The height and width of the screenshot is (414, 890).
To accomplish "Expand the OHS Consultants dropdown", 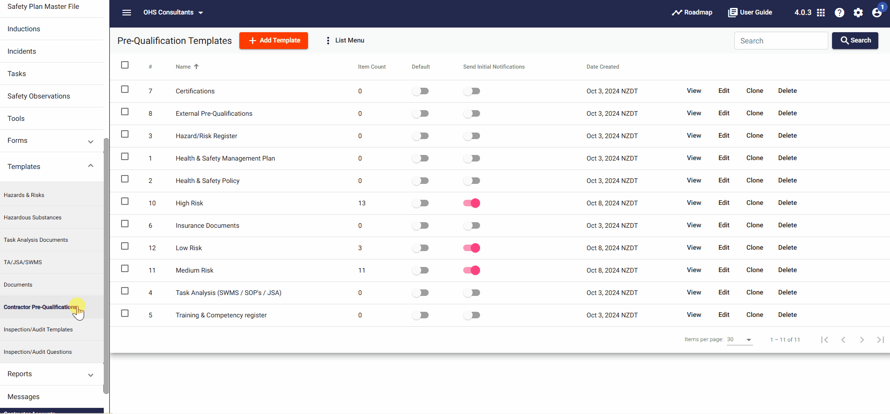I will 173,13.
